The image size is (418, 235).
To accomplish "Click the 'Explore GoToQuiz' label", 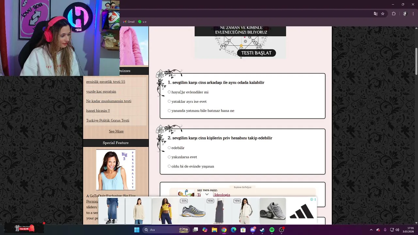I will [x=243, y=187].
